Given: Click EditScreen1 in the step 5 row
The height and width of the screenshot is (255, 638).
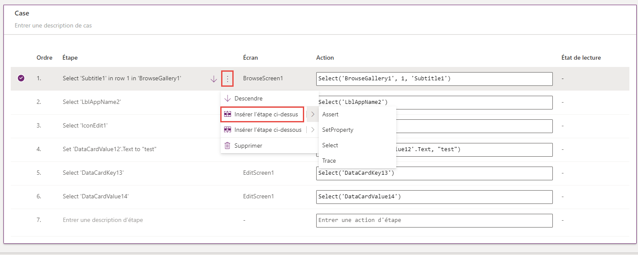Looking at the screenshot, I should click(x=259, y=173).
